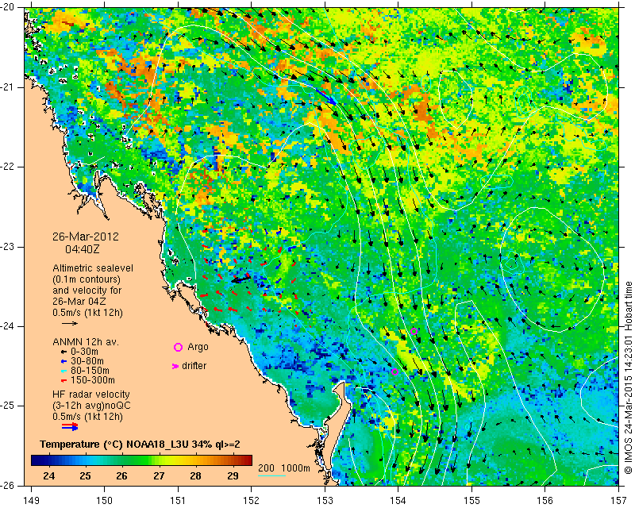Viewport: 635px width, 508px height.
Task: Click the 'HF radar velocity' text
Action: click(x=91, y=394)
